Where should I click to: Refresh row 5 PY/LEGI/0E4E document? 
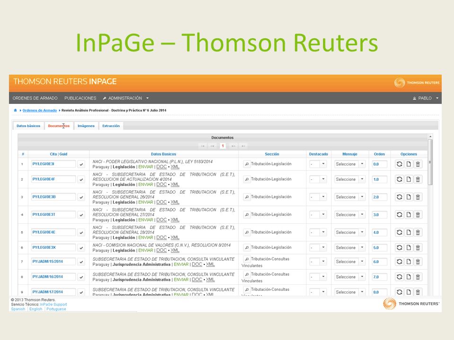[399, 232]
